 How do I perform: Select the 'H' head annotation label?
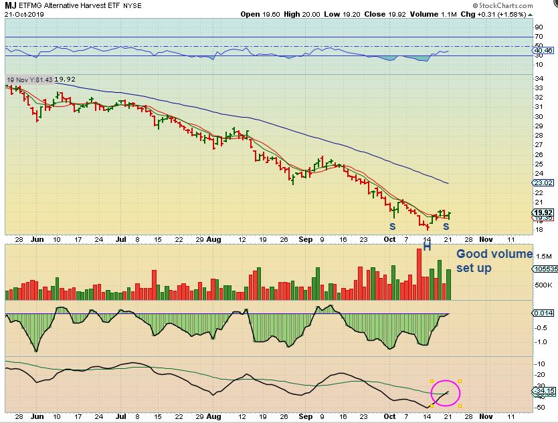[x=427, y=247]
